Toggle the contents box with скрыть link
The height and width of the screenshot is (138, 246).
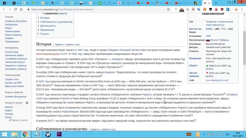click(63, 13)
